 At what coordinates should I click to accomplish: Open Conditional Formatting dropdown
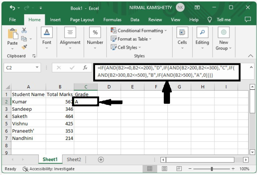139,31
